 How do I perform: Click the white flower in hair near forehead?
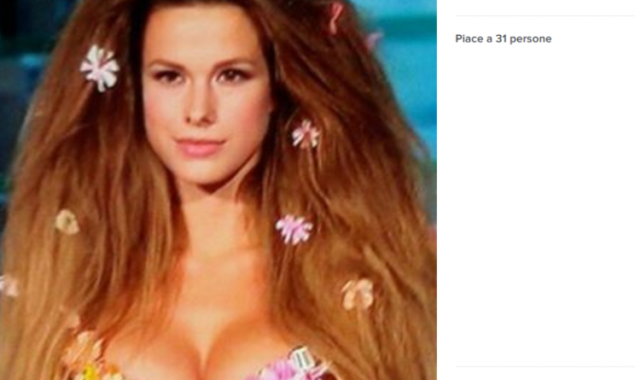tap(100, 67)
